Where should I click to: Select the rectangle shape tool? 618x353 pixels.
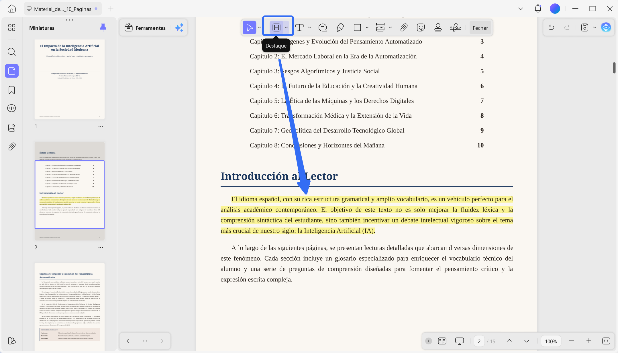click(x=357, y=27)
